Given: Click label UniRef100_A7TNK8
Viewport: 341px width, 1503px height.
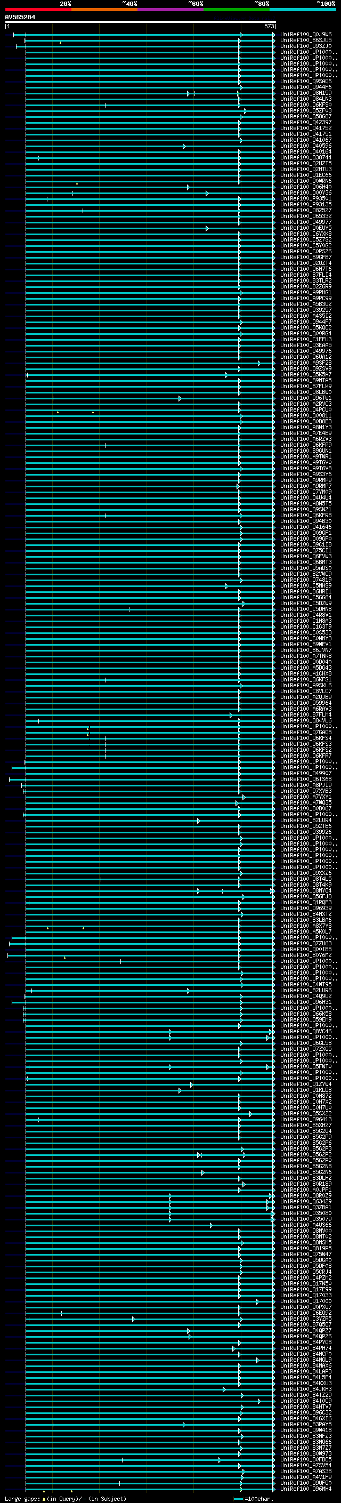Looking at the screenshot, I should pyautogui.click(x=306, y=656).
